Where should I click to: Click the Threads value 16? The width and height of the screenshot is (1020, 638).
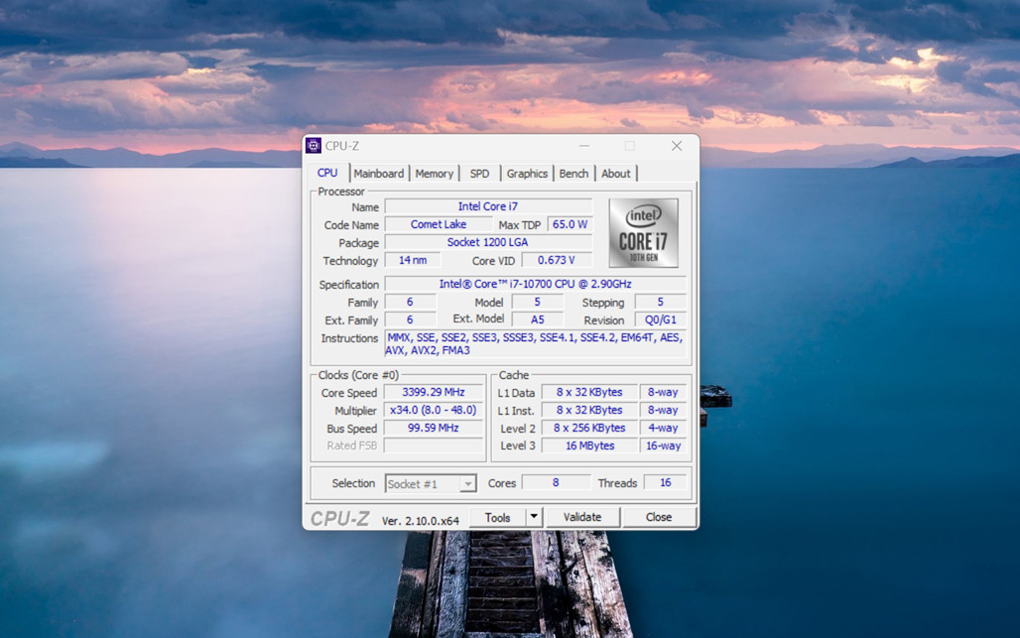click(x=666, y=482)
